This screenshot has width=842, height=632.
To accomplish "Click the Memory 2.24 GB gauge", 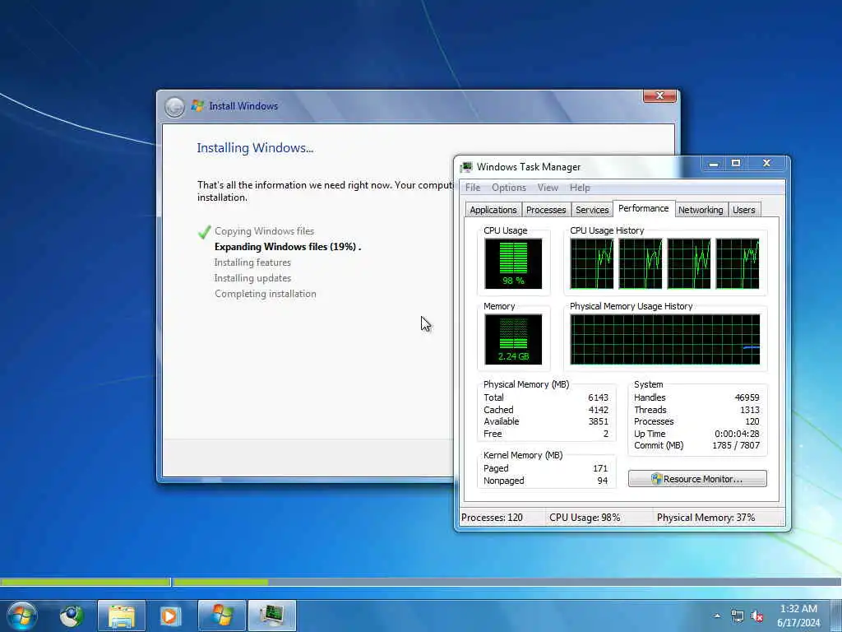I will point(513,340).
